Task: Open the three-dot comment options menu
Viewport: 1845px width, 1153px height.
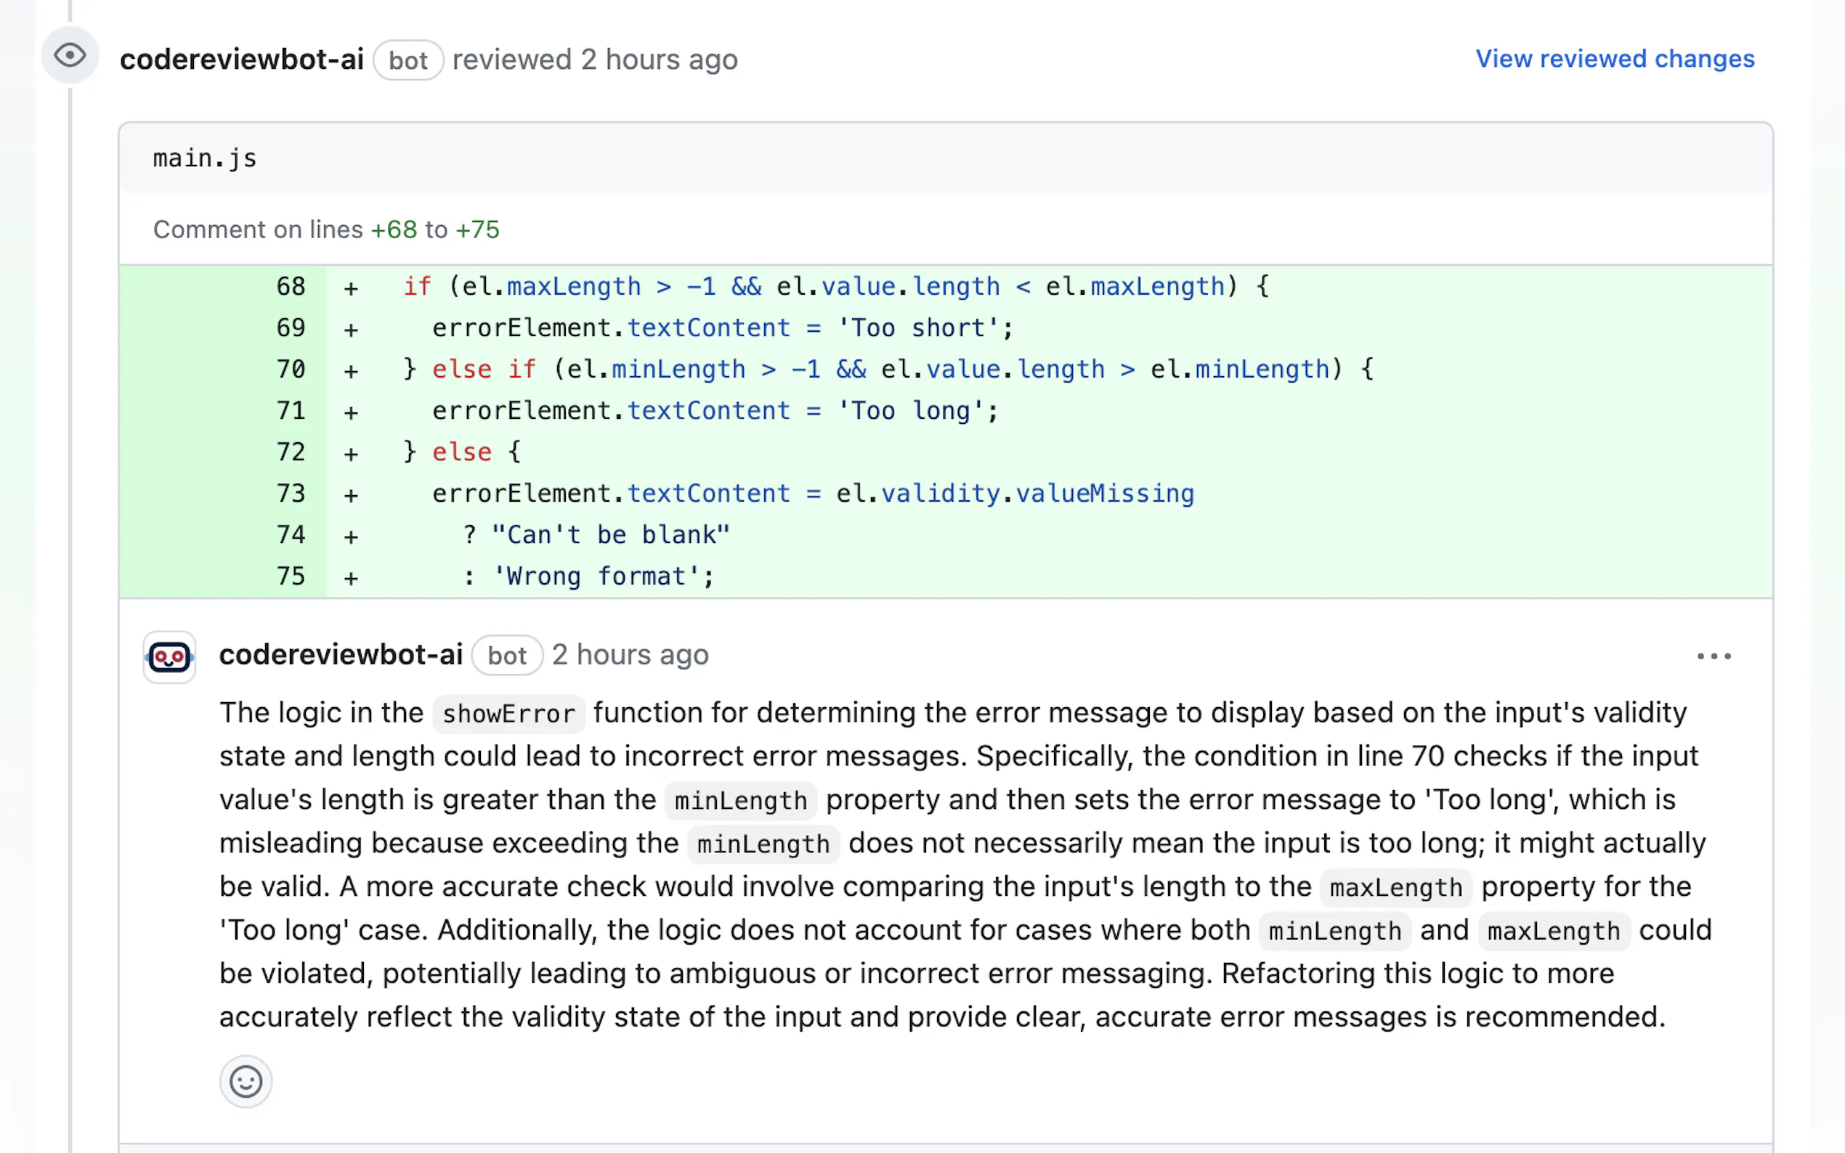Action: (1713, 656)
